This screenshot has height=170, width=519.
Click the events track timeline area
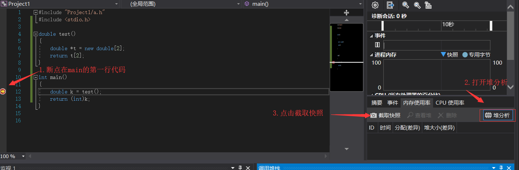coord(437,45)
